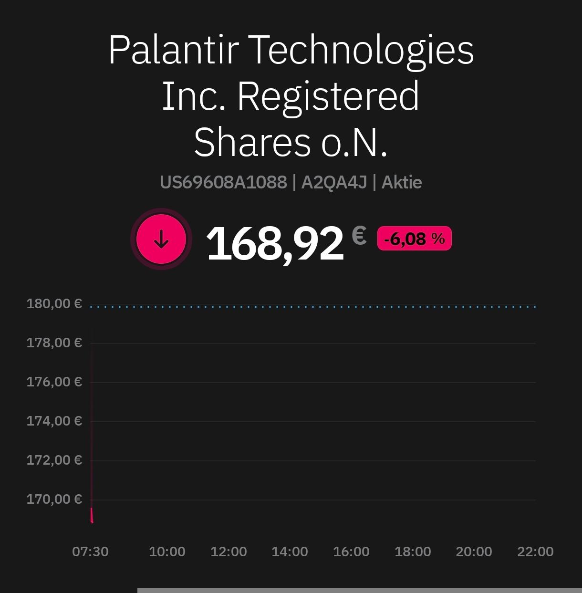Image resolution: width=582 pixels, height=593 pixels.
Task: Click the red down-arrow trend icon
Action: (161, 239)
